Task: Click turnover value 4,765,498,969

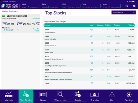Action: (23, 24)
